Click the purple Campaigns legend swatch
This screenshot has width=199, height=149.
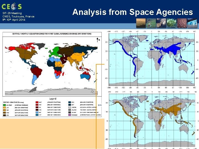tap(70, 115)
